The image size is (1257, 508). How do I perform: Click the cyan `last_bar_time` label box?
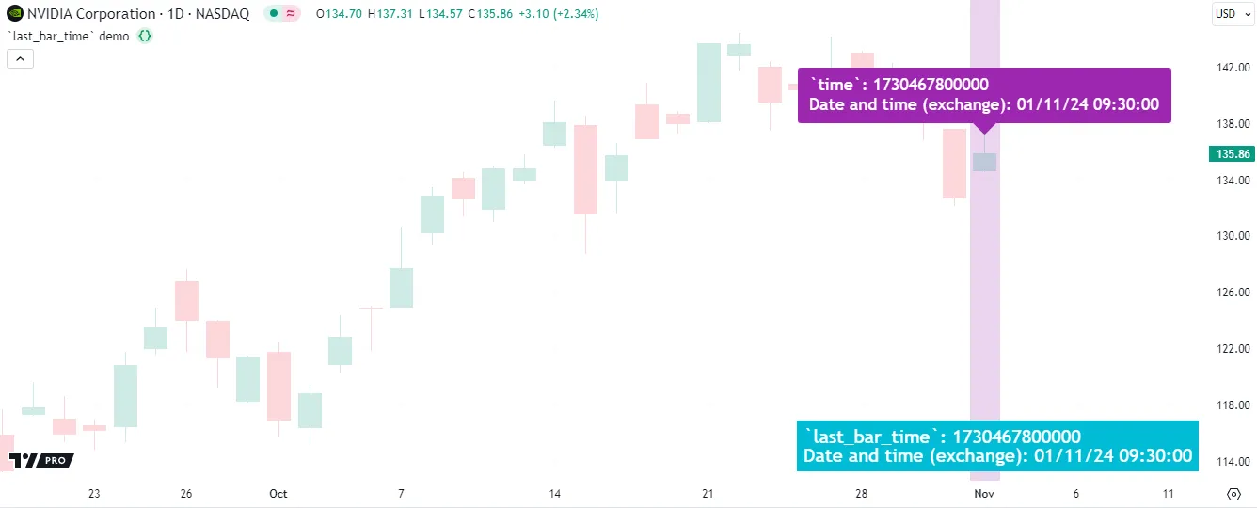click(x=997, y=446)
